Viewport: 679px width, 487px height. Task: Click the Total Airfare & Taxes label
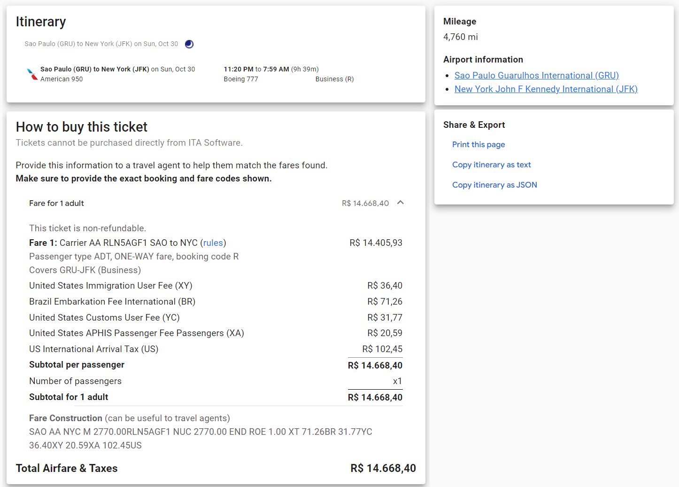[x=67, y=468]
